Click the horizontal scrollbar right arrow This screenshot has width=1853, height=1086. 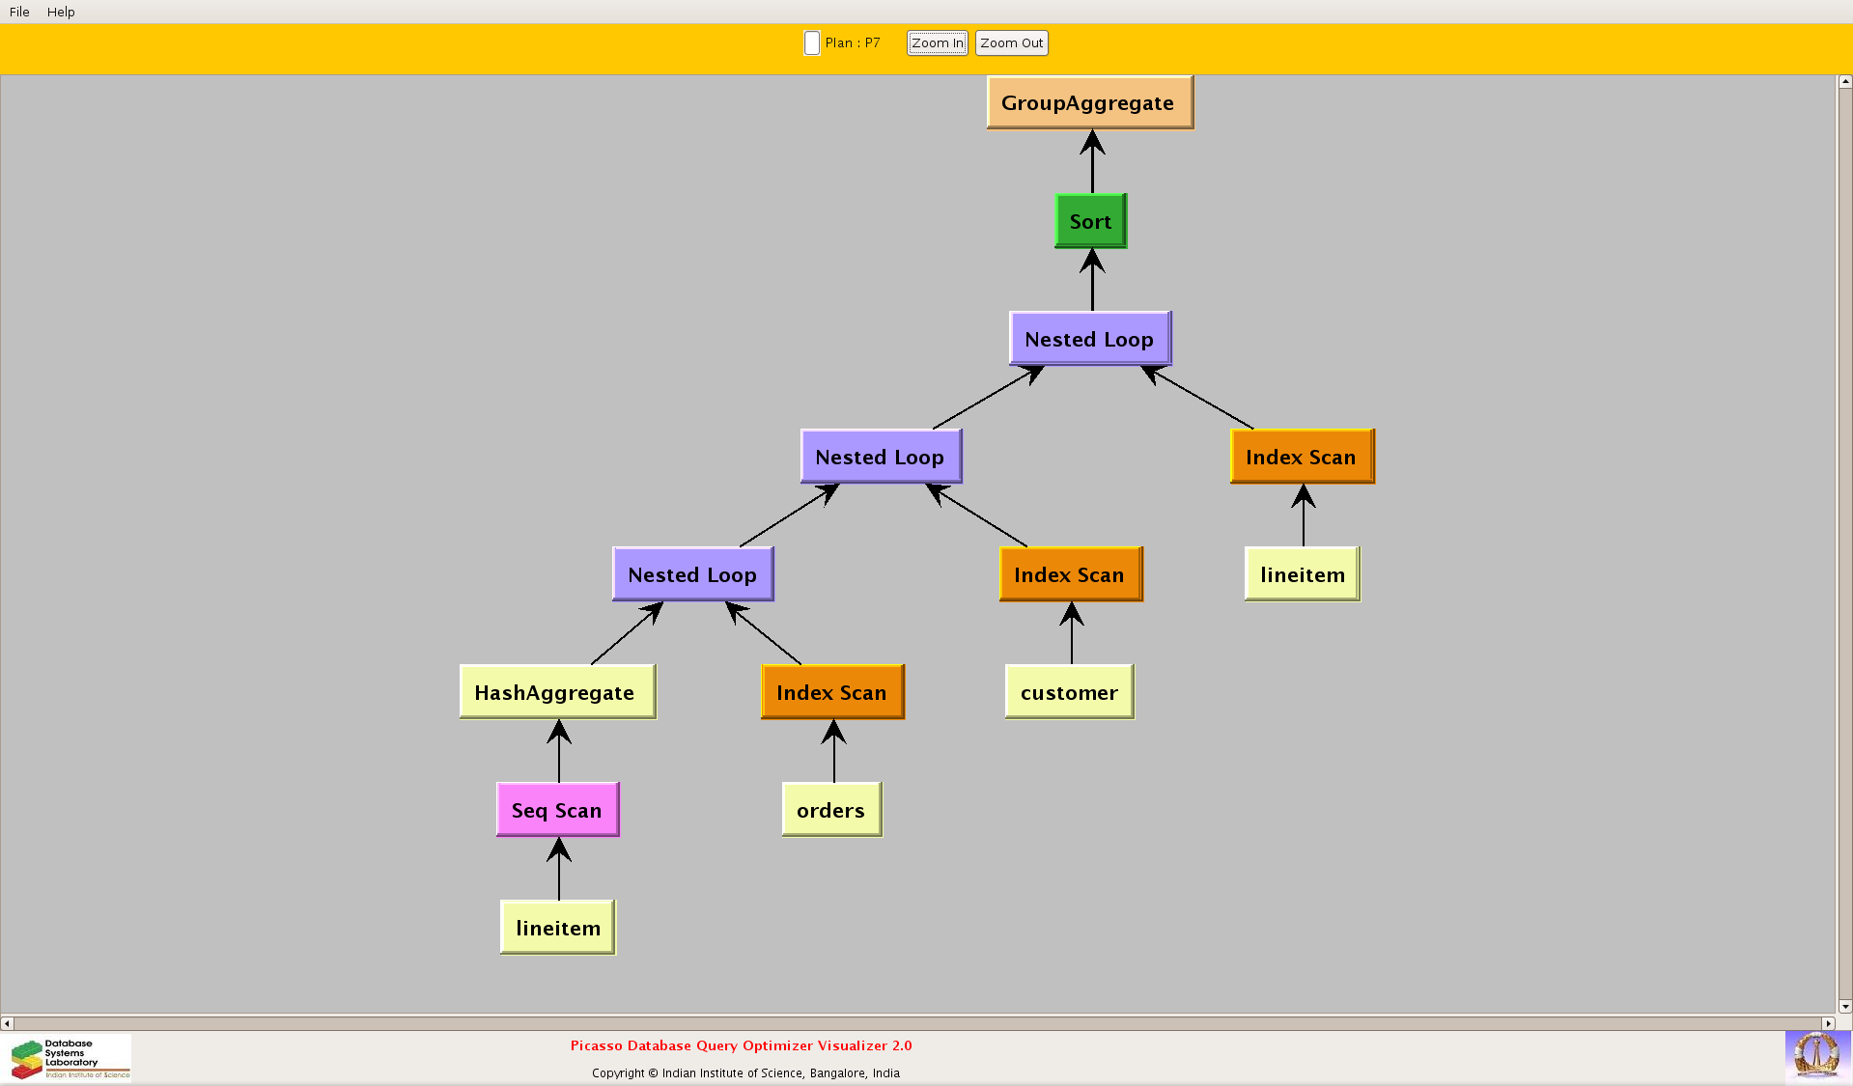pos(1828,1023)
